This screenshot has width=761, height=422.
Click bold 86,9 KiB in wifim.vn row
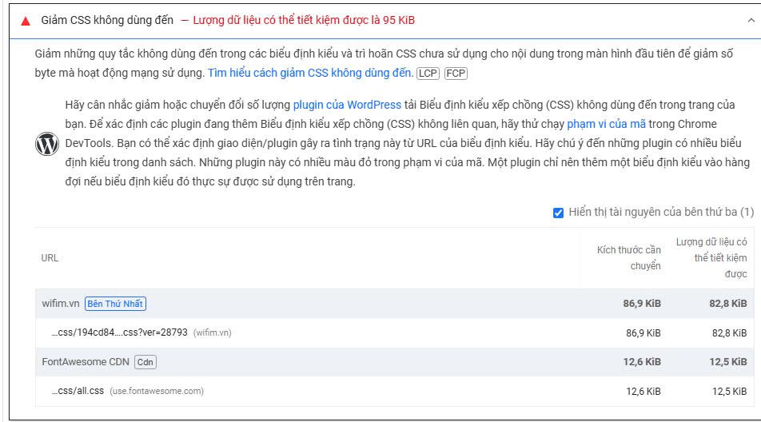[642, 304]
